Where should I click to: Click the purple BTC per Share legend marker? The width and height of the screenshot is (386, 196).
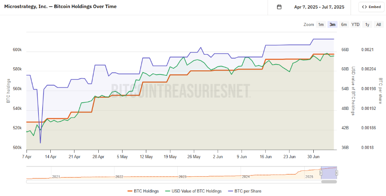tap(231, 191)
